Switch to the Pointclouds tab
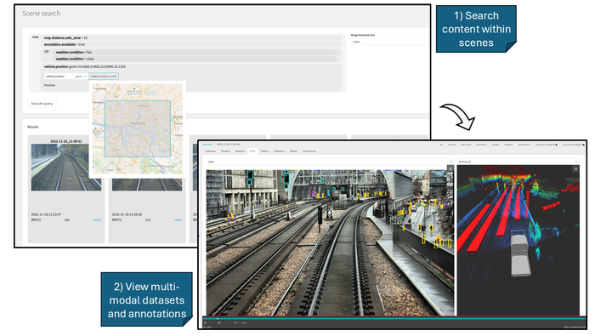This screenshot has height=336, width=595. coord(309,151)
